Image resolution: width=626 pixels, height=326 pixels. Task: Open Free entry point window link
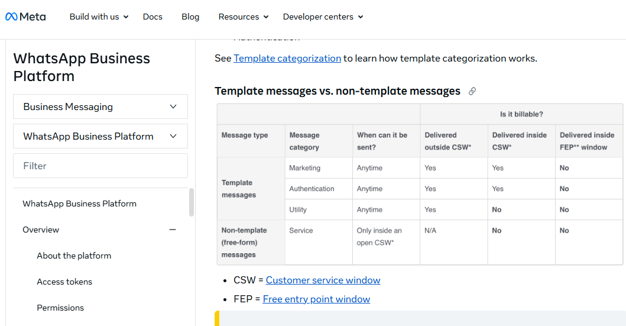(x=316, y=299)
